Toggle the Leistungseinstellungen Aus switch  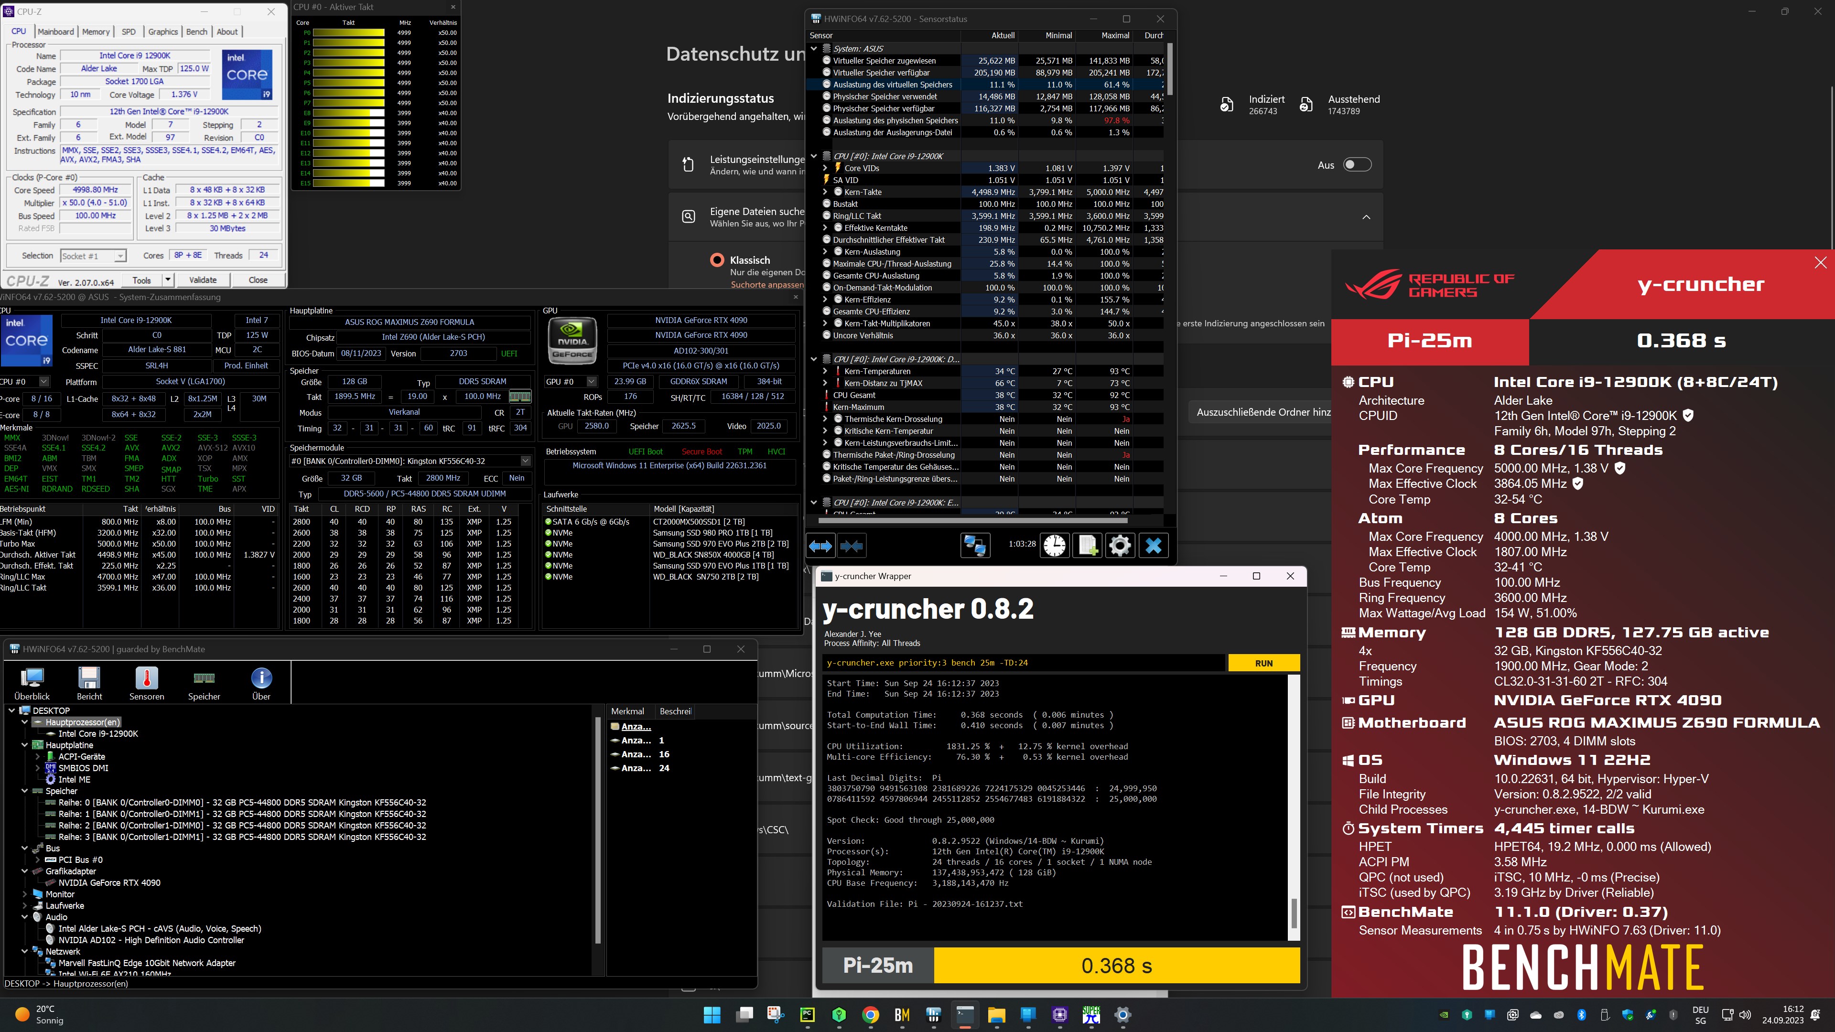pyautogui.click(x=1357, y=164)
